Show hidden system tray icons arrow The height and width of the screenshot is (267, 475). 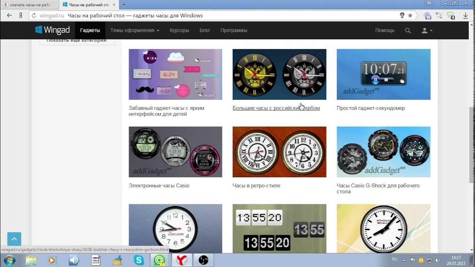[404, 260]
